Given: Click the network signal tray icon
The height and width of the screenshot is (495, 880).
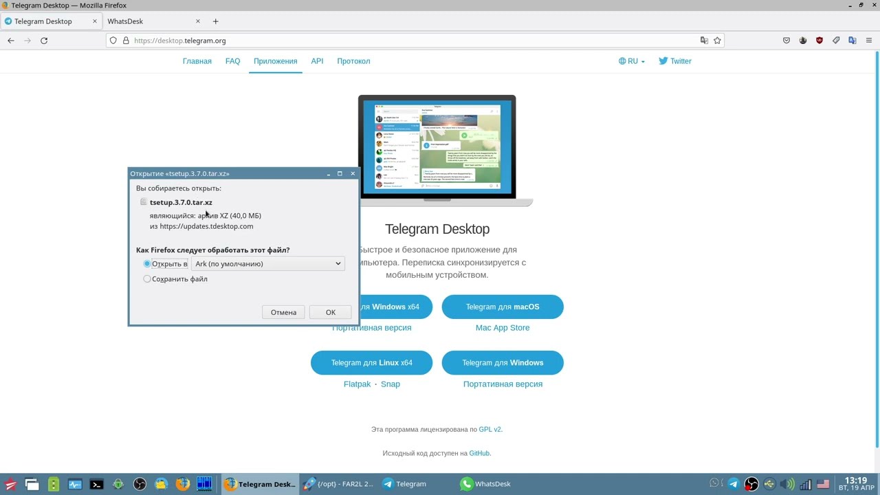Looking at the screenshot, I should 805,484.
